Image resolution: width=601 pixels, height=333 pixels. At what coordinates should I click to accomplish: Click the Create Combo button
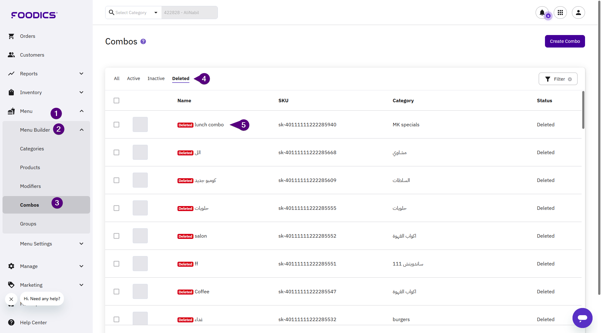click(x=565, y=41)
